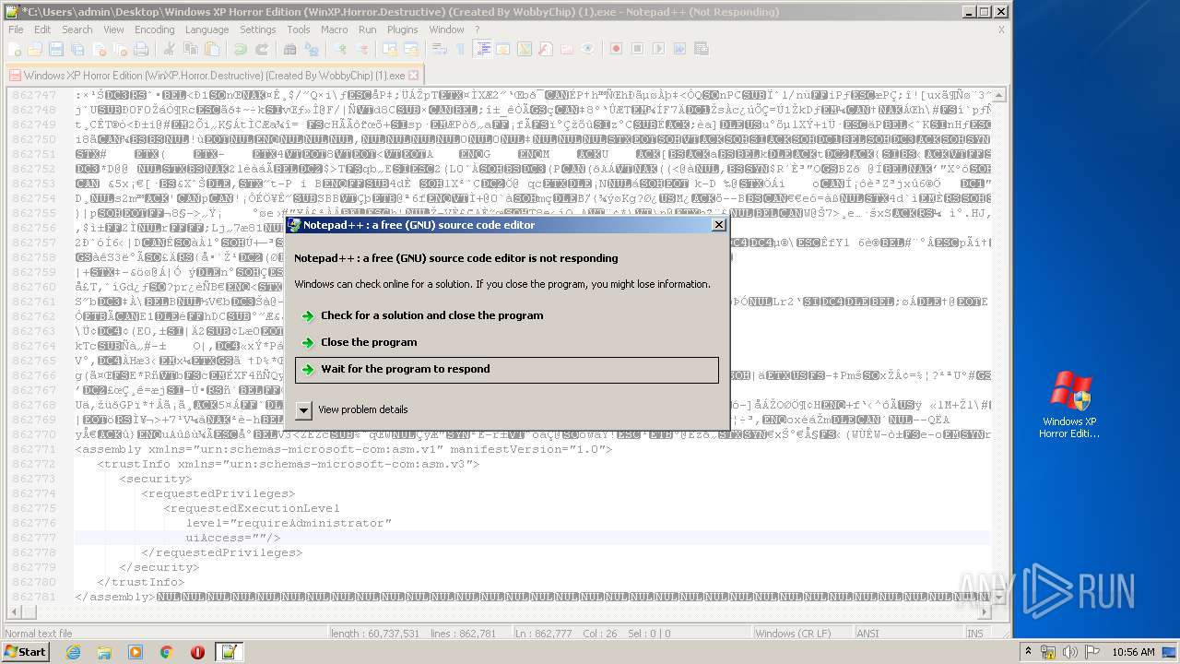Open the Windows XP Horror Edition desktop icon
The width and height of the screenshot is (1180, 664).
tap(1069, 406)
